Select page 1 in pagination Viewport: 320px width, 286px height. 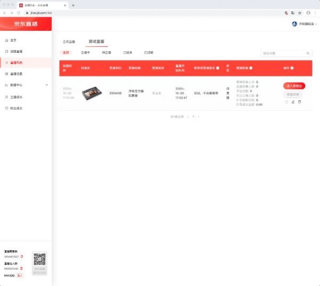click(x=193, y=117)
